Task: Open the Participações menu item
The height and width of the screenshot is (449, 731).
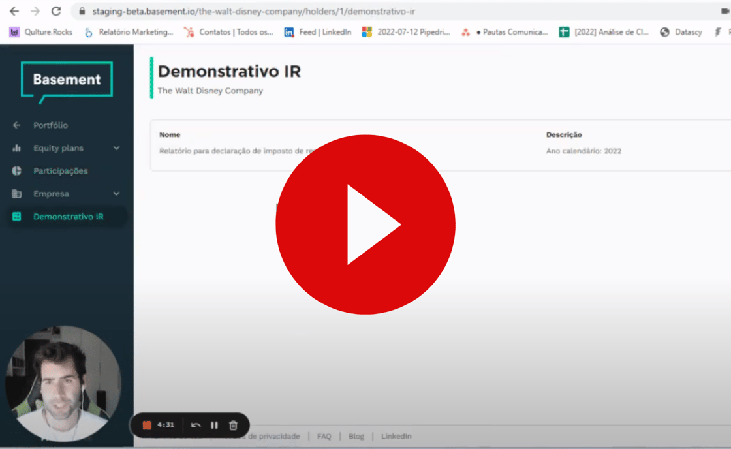Action: pyautogui.click(x=61, y=171)
